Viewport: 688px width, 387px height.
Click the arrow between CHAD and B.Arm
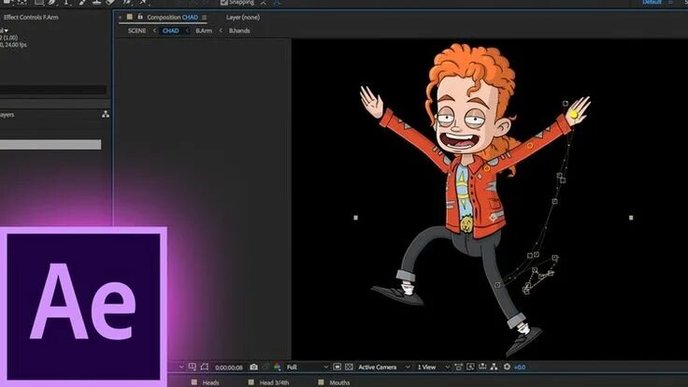click(187, 31)
